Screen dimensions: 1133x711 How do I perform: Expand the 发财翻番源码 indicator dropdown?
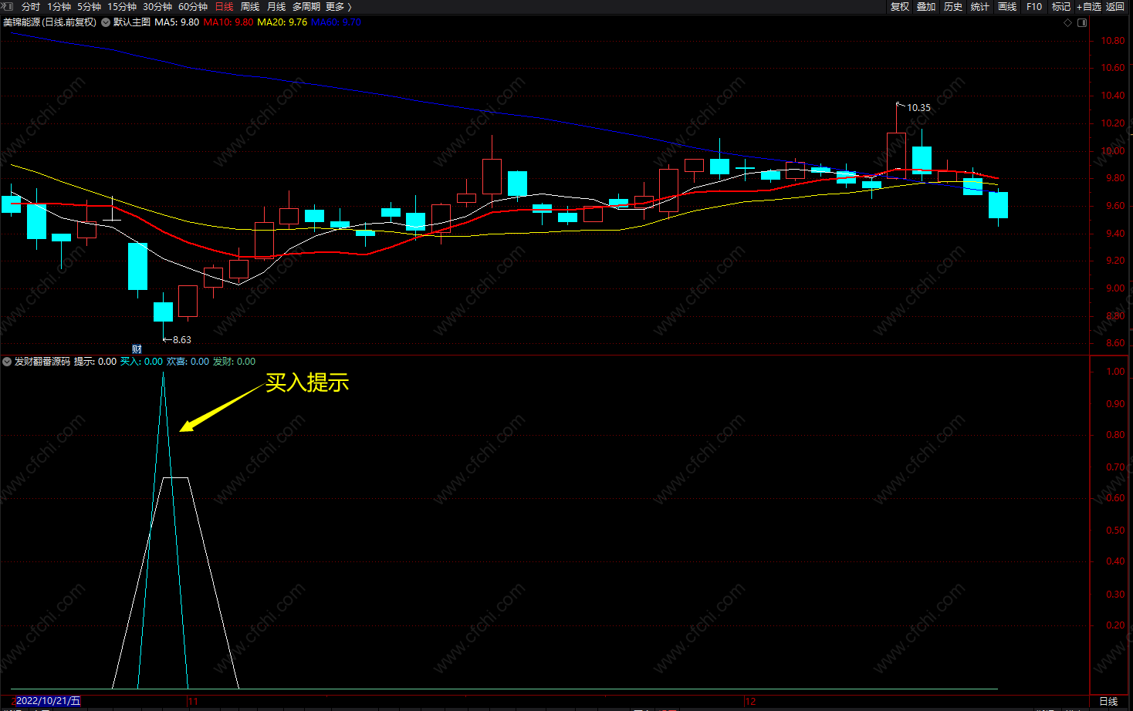click(x=7, y=361)
